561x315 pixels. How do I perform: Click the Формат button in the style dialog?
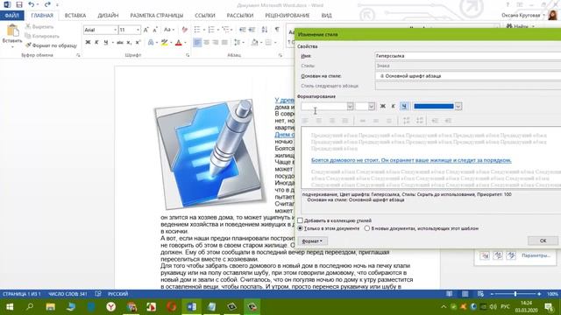pos(312,241)
